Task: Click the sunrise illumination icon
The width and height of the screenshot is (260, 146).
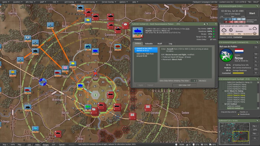Action: (x=254, y=33)
